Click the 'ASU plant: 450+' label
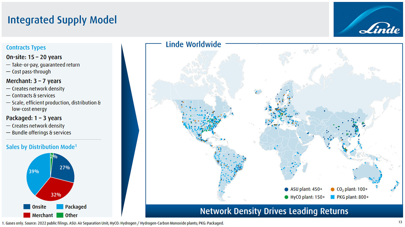 click(x=306, y=189)
